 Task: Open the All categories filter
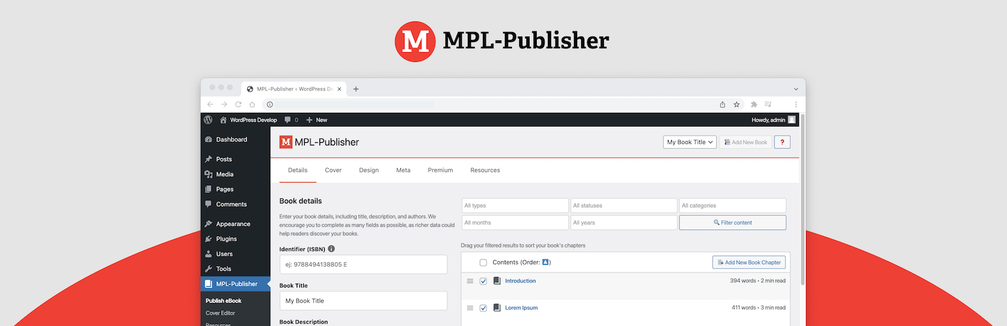(732, 205)
